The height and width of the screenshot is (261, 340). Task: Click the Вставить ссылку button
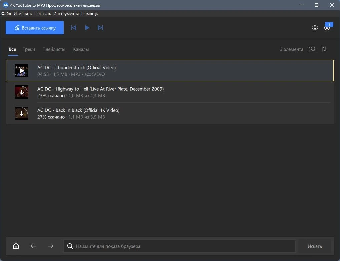click(x=35, y=28)
